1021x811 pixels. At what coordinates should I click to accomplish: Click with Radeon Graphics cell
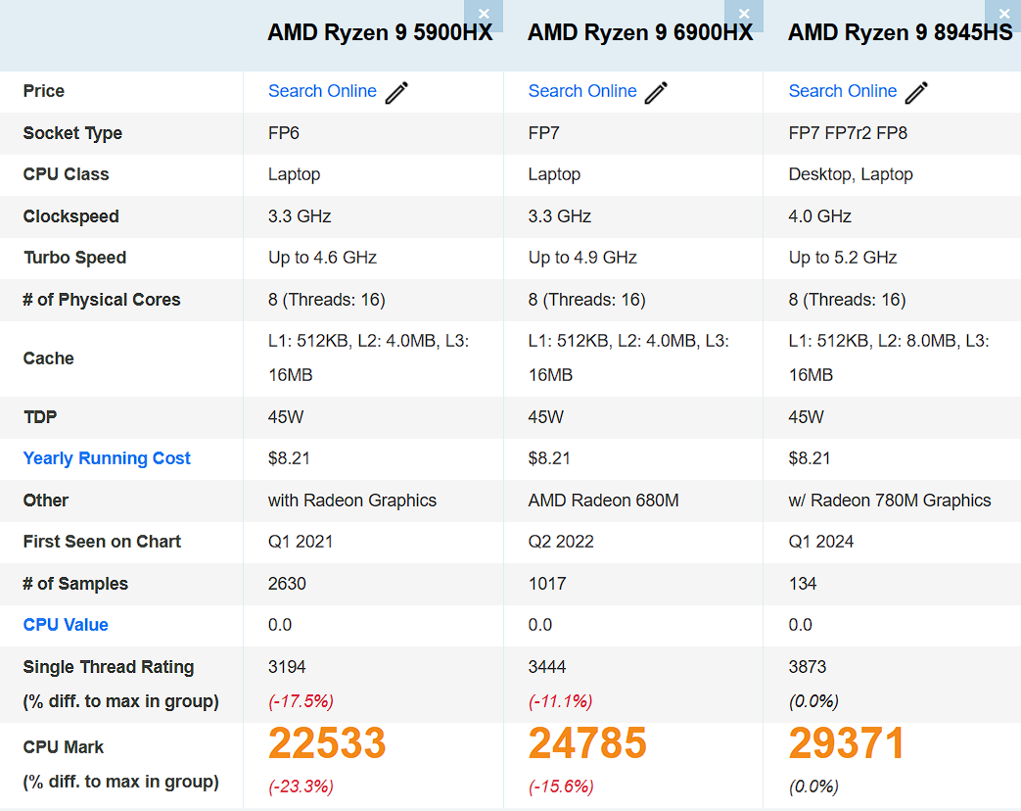click(352, 501)
